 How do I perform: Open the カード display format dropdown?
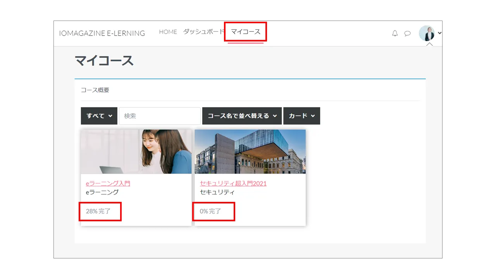(x=301, y=115)
